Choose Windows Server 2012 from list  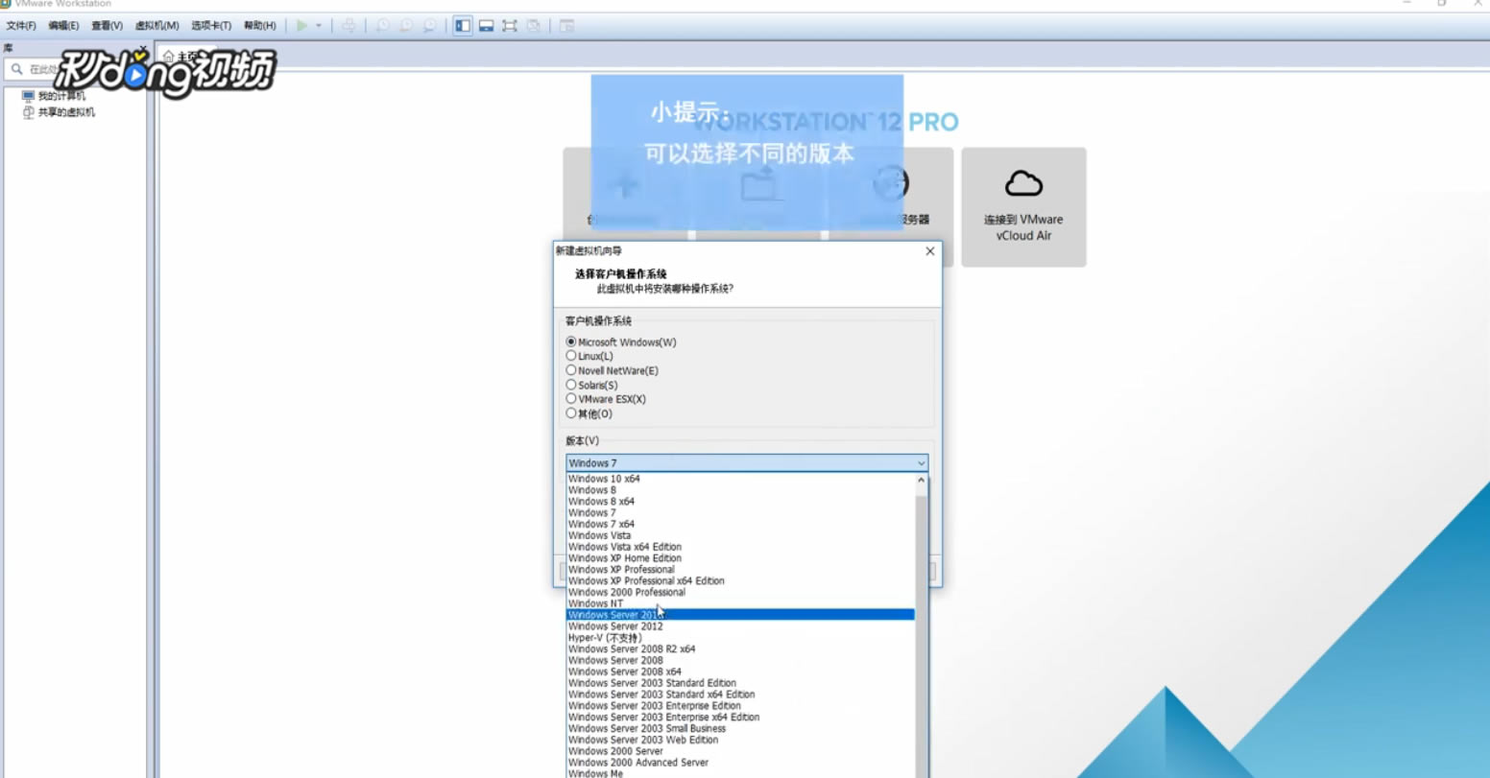pos(740,626)
